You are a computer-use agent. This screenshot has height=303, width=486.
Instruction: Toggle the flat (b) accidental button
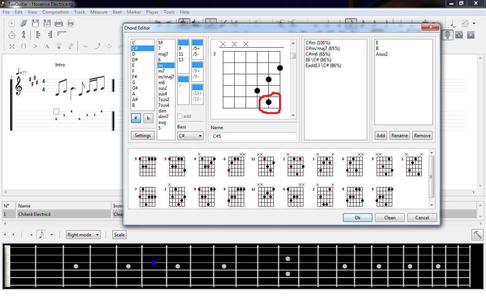148,118
